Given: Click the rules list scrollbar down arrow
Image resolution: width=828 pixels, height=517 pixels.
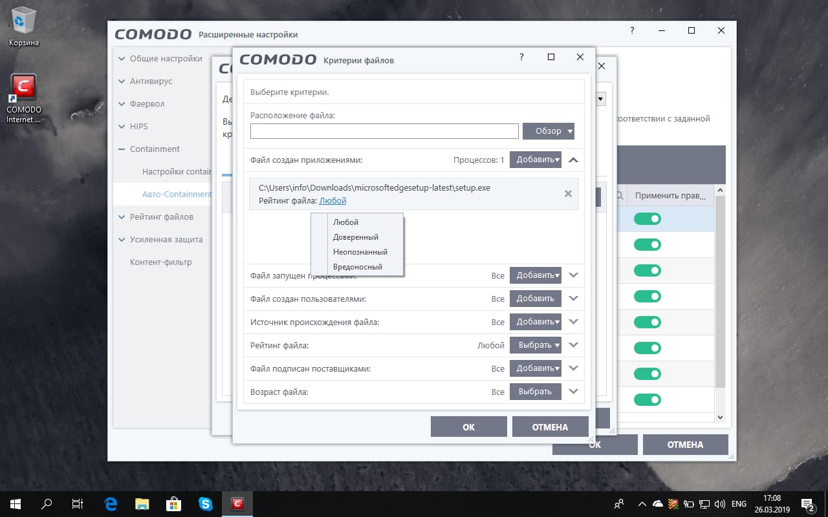Looking at the screenshot, I should tap(721, 417).
